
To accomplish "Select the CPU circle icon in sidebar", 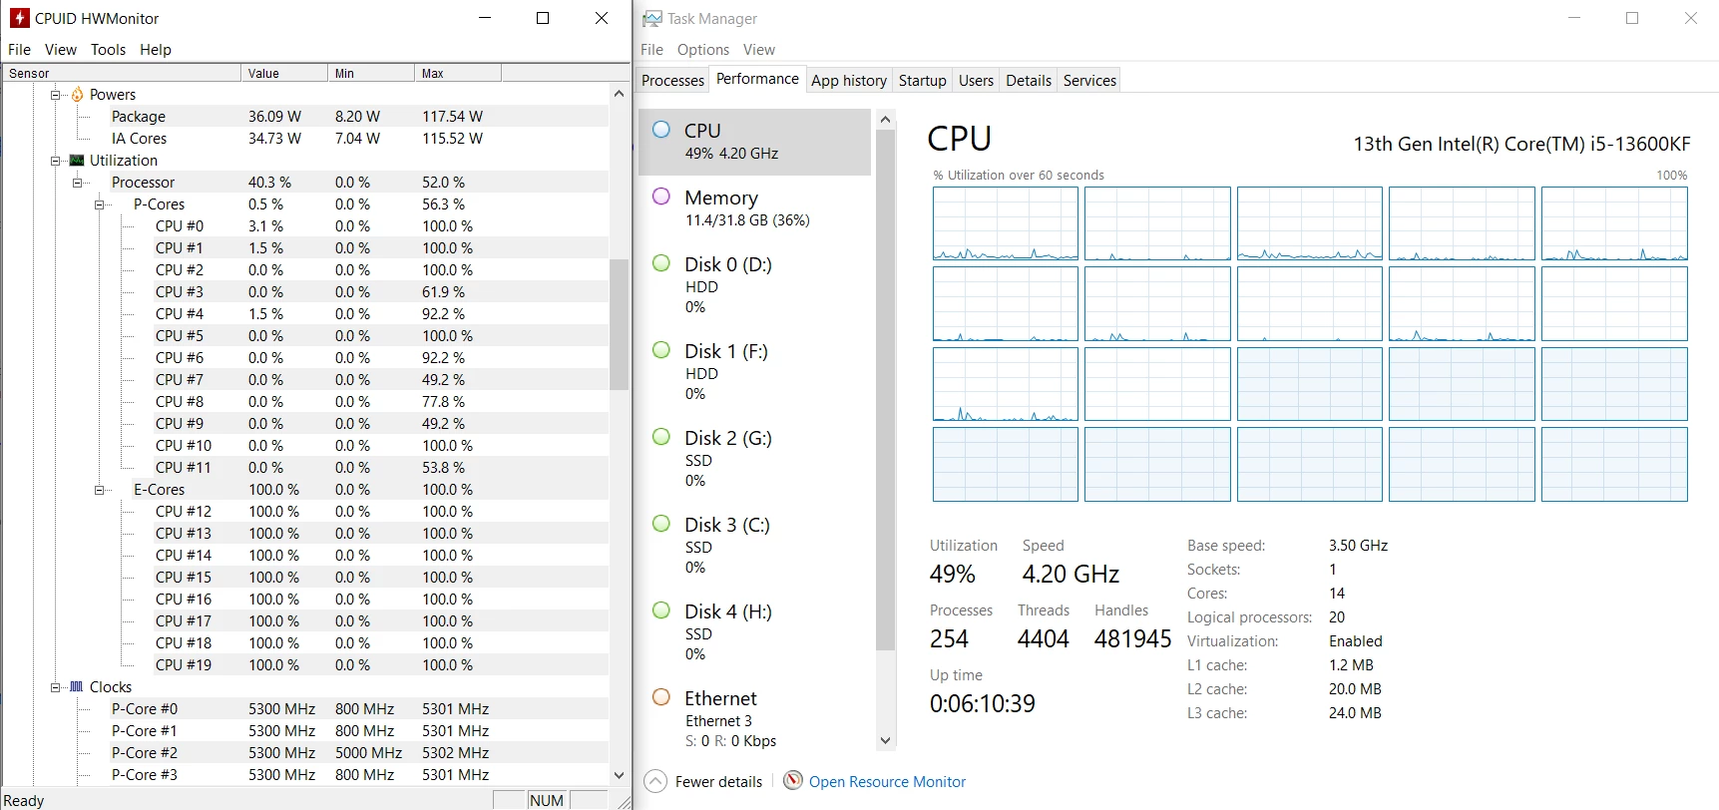I will click(661, 129).
